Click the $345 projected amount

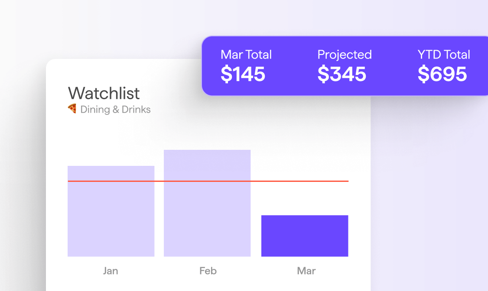342,74
